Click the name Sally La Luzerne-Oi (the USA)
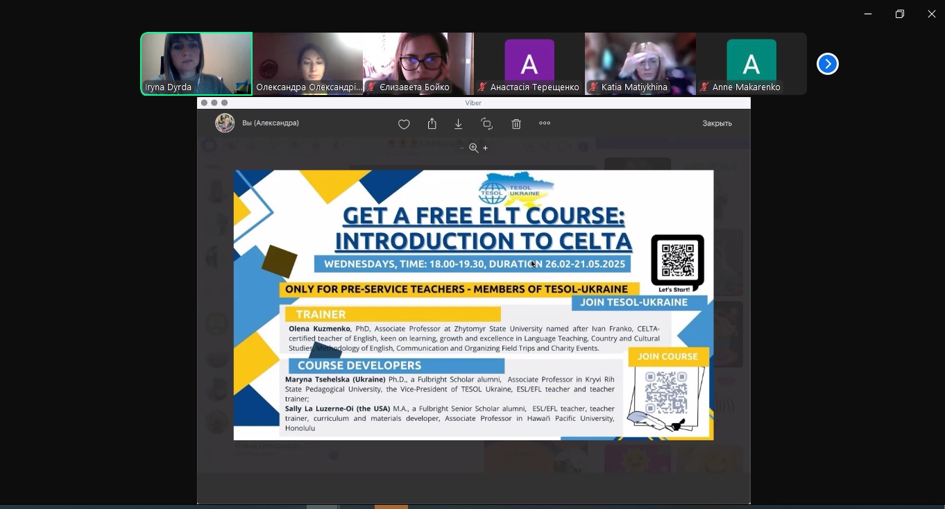The height and width of the screenshot is (509, 945). pyautogui.click(x=338, y=408)
